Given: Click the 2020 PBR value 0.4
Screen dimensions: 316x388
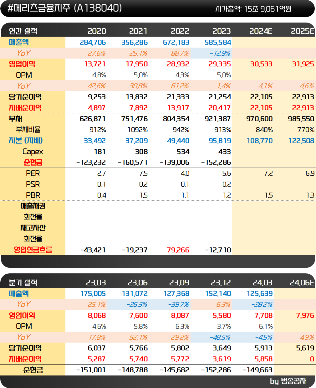Looking at the screenshot, I should tap(102, 195).
